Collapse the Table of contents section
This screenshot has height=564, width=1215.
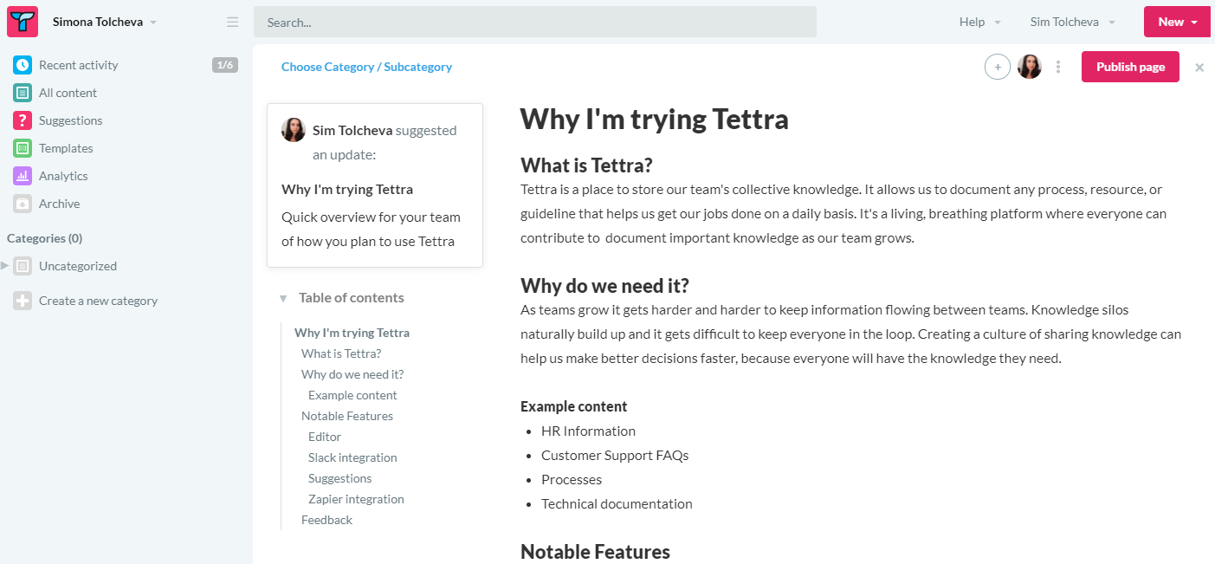pos(283,297)
